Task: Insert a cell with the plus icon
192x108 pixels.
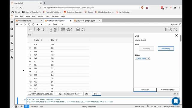Action: [21, 24]
